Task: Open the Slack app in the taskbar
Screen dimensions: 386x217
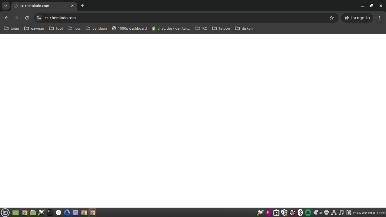Action: [x=58, y=212]
